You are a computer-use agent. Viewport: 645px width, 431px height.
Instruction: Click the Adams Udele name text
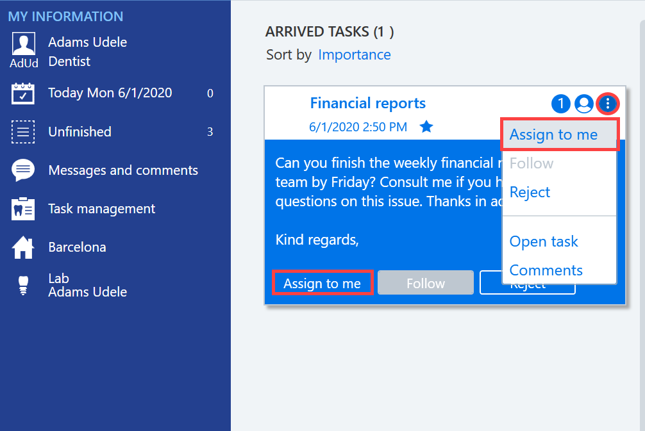point(88,42)
